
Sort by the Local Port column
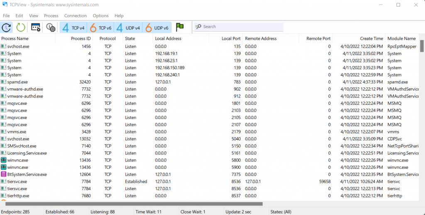tap(226, 39)
